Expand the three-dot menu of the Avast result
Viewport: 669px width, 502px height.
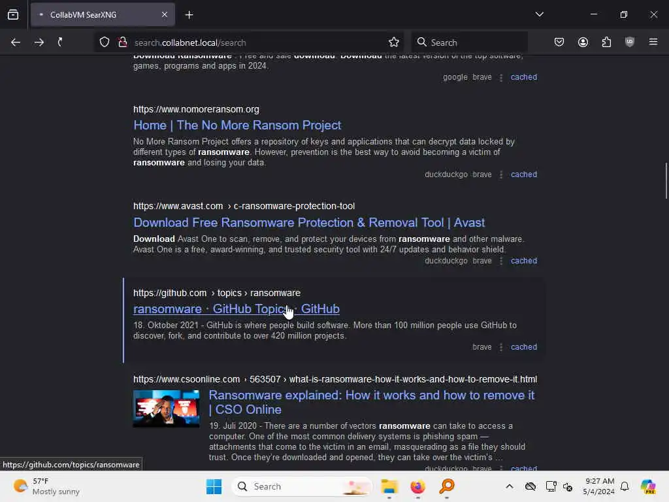pos(501,261)
